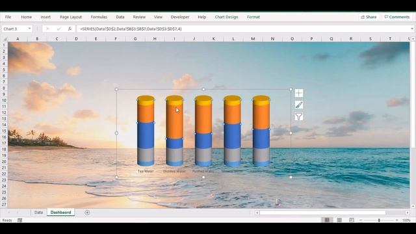
Task: Open the View ribbon tab
Action: (158, 17)
